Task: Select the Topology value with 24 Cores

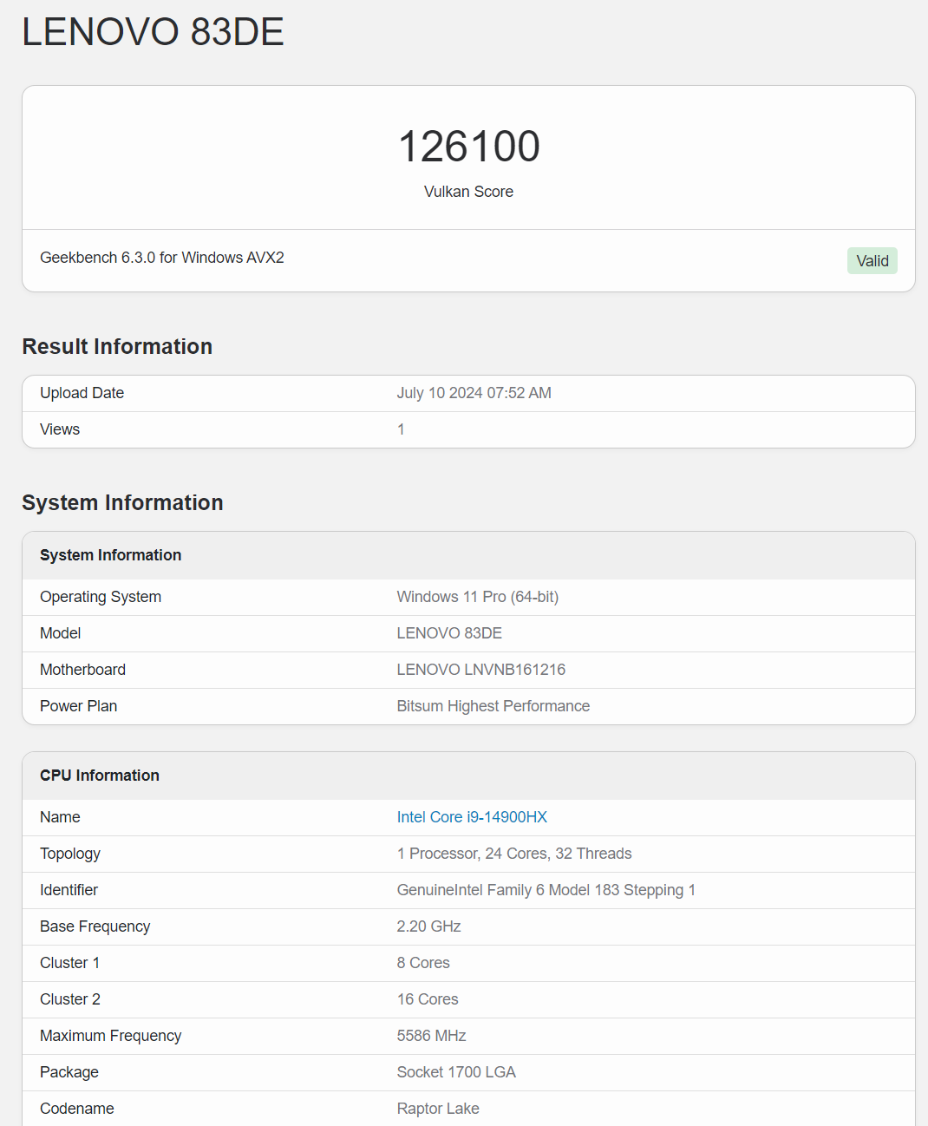Action: pos(514,854)
